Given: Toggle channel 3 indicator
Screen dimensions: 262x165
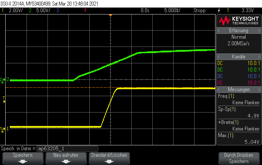Looking at the screenshot, I should (x=58, y=10).
